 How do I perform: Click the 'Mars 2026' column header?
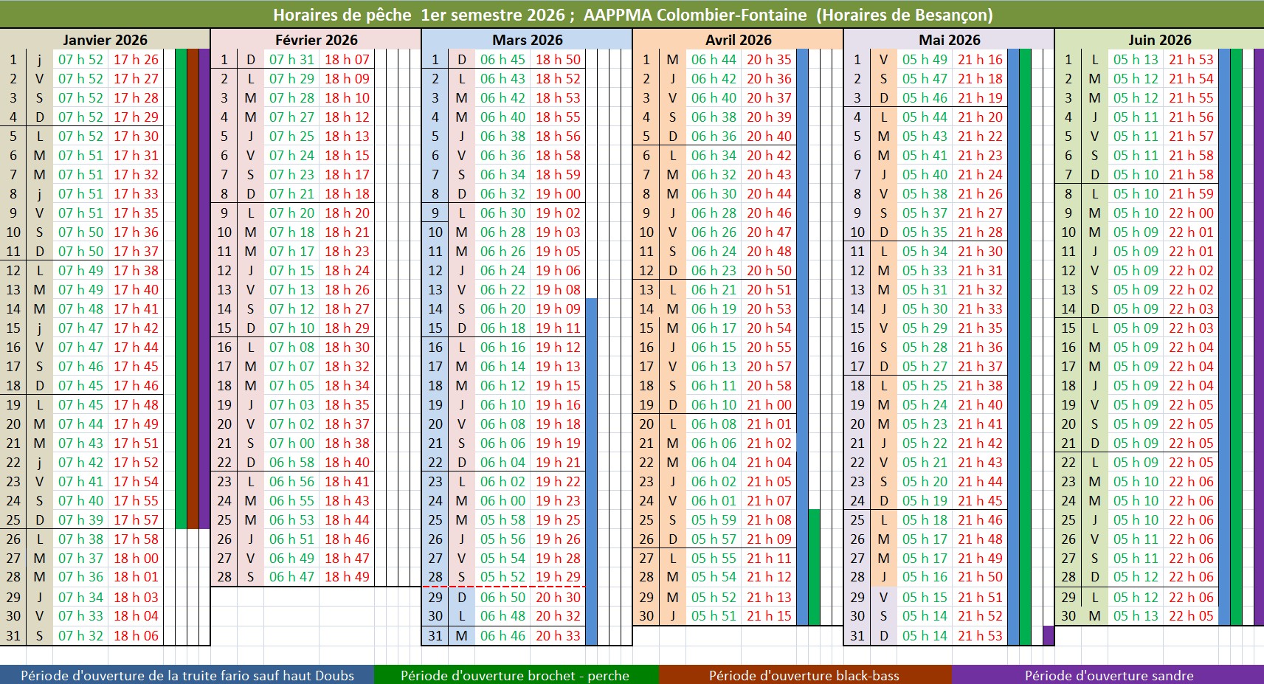click(527, 40)
